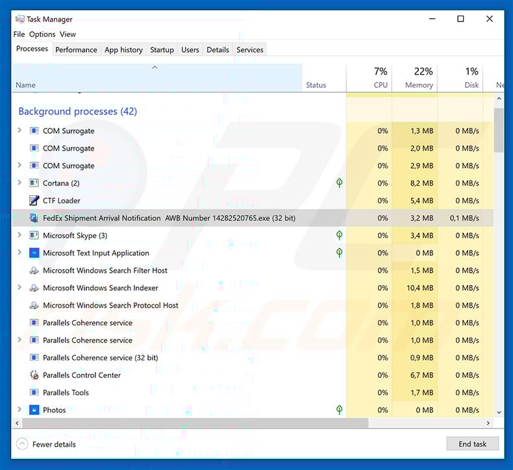513x470 pixels.
Task: Click the horizontal scrollbar right arrow
Action: pyautogui.click(x=488, y=423)
